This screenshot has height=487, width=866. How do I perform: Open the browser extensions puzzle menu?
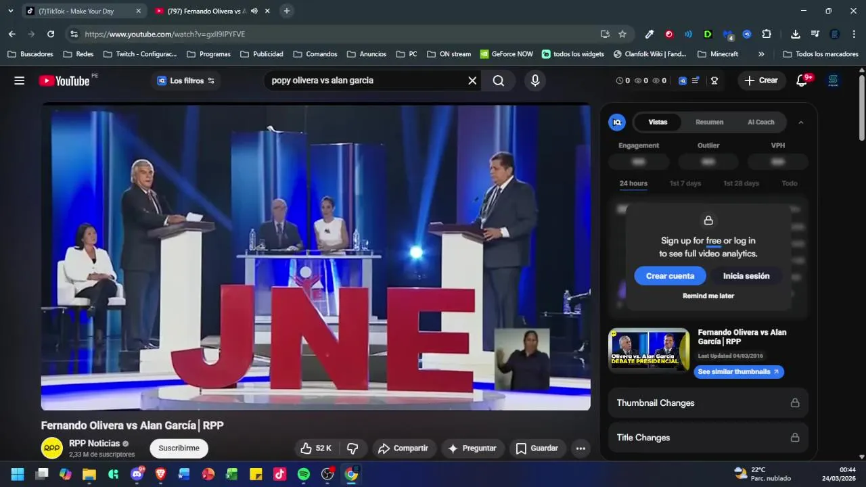point(767,34)
